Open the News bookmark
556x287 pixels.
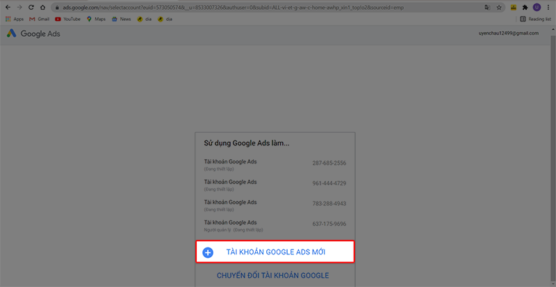[x=121, y=19]
